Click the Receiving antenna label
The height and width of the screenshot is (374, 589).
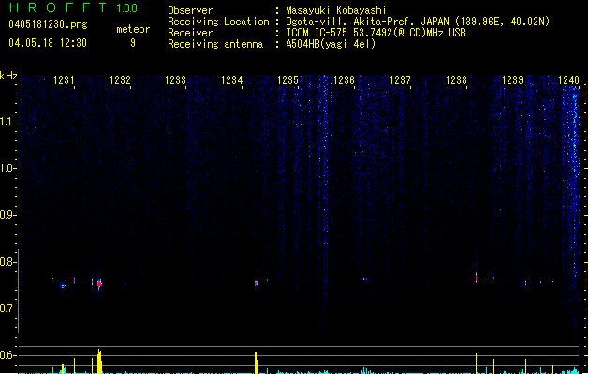click(x=215, y=44)
